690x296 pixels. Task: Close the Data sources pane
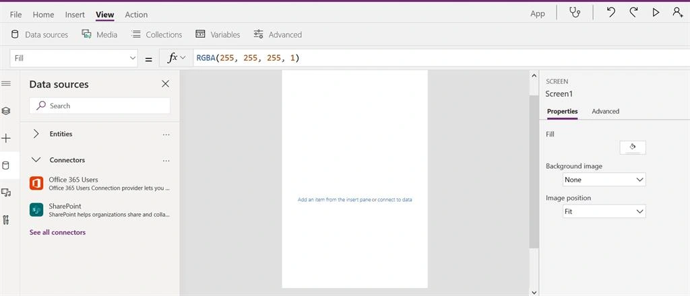point(166,84)
